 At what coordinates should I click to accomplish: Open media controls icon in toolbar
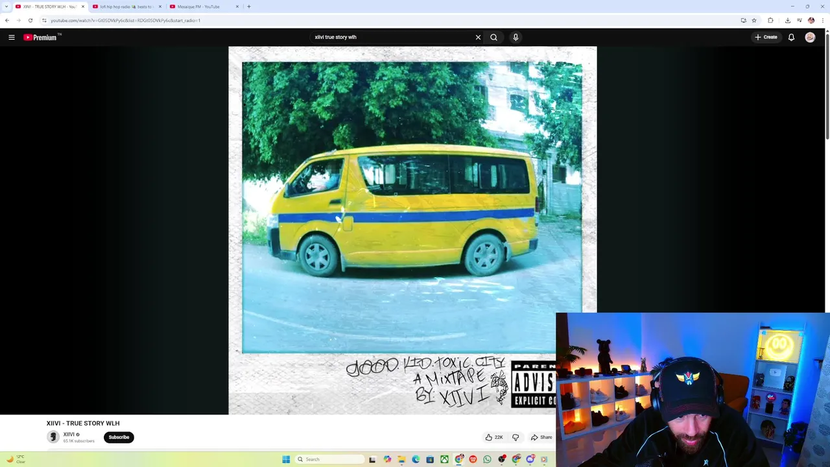pos(800,20)
